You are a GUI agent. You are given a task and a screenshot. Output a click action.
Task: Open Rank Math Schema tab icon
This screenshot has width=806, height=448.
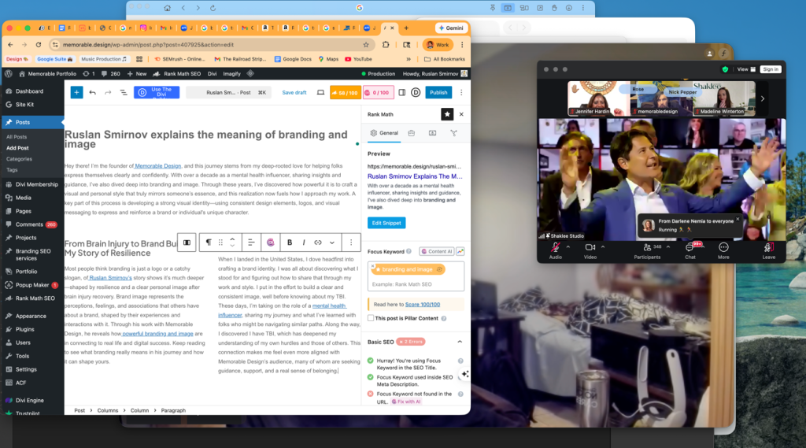[x=432, y=133]
